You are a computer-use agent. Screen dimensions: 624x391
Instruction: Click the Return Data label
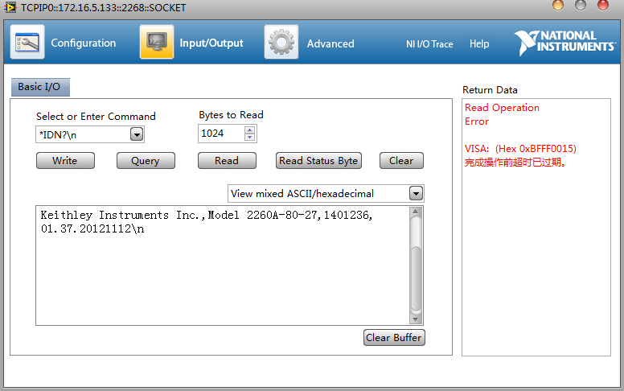click(490, 90)
